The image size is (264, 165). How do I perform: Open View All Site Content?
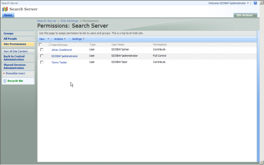pyautogui.click(x=15, y=51)
